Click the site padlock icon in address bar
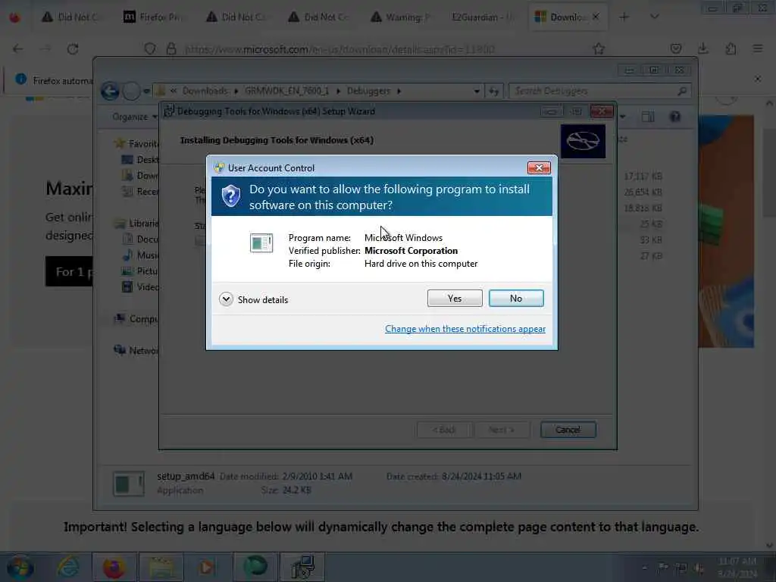Screen dimensions: 776x582 [x=171, y=49]
